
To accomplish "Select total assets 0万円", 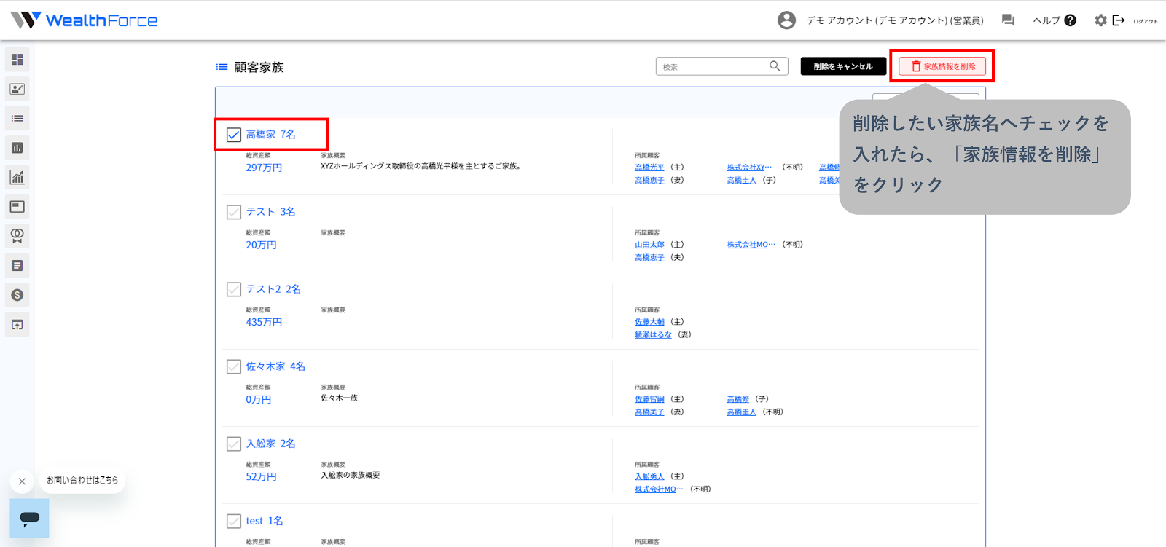I will click(x=259, y=399).
